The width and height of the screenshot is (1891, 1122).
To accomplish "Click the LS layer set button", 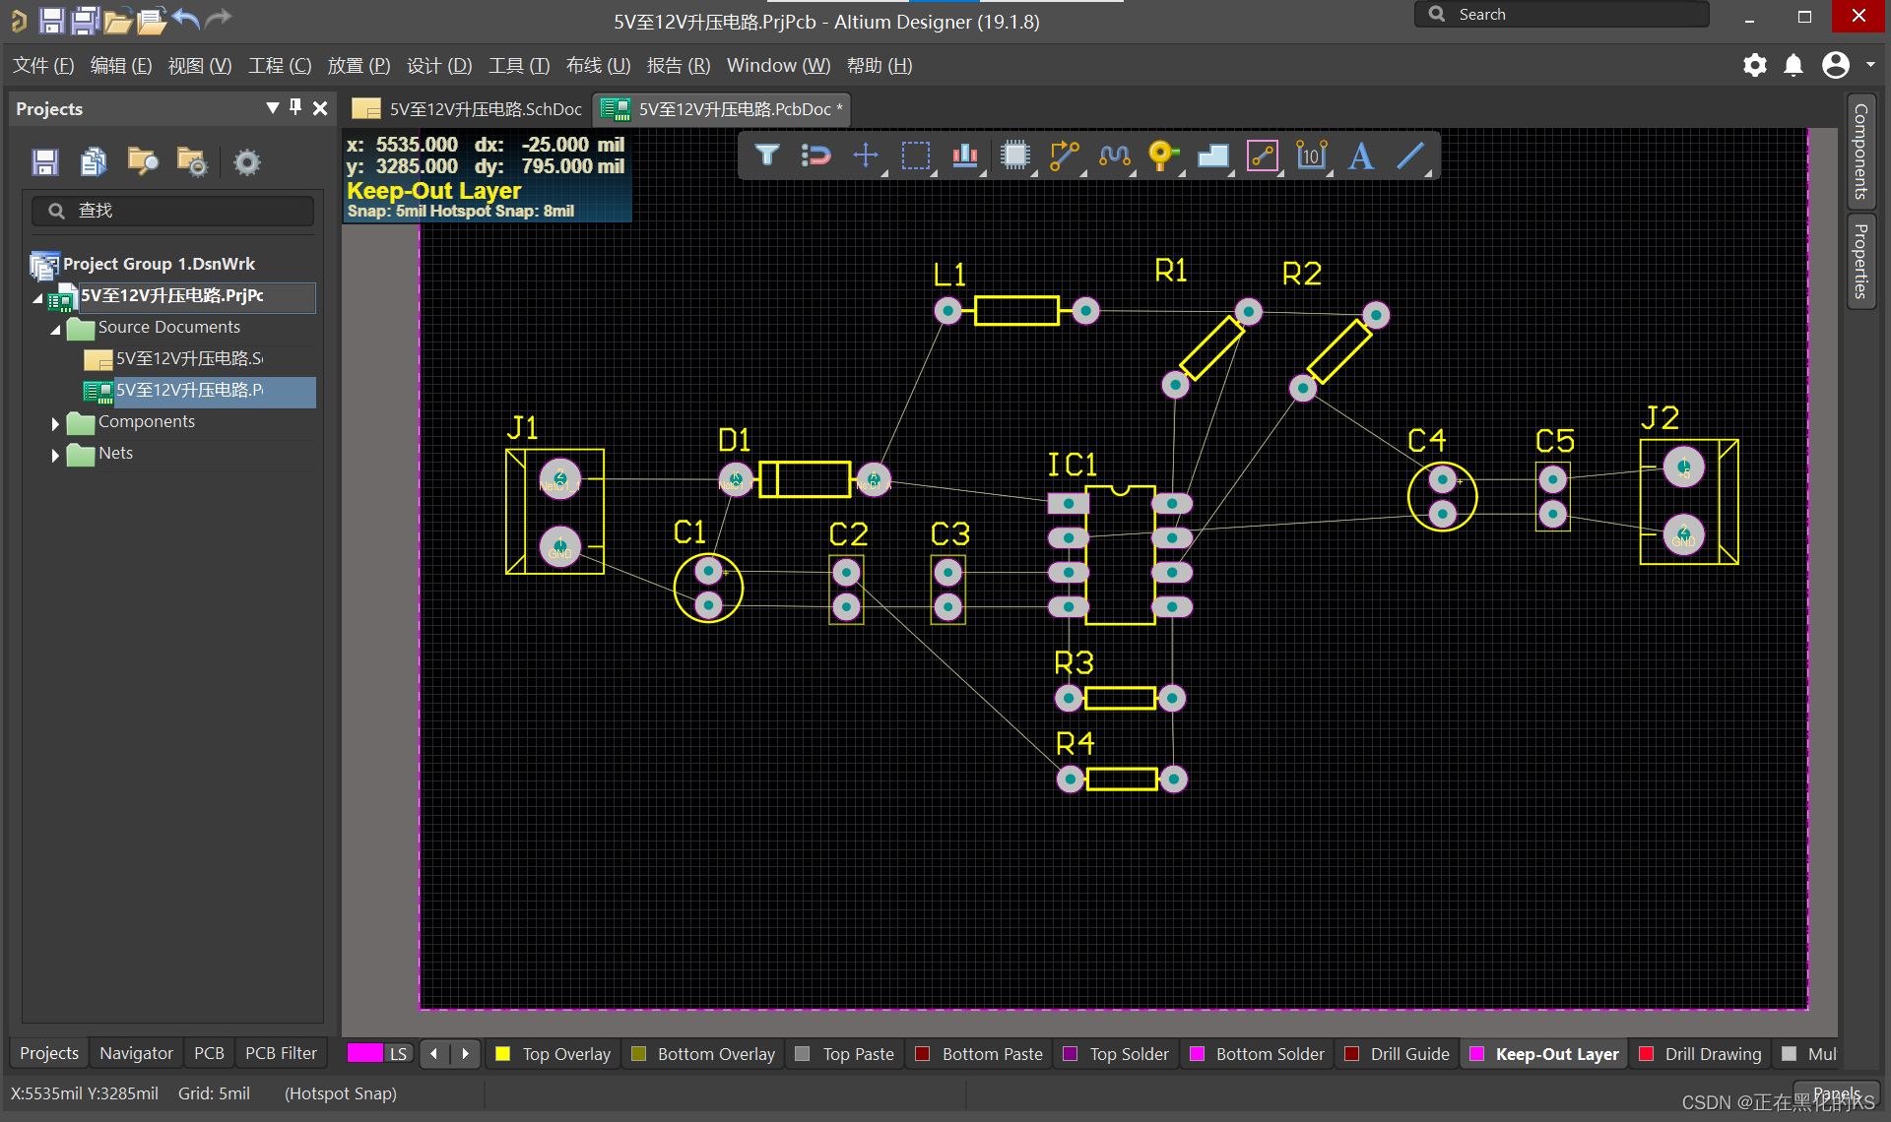I will [x=398, y=1054].
